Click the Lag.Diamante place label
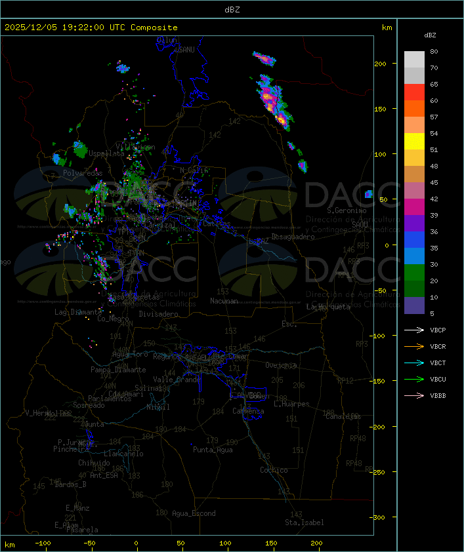 coord(78,312)
